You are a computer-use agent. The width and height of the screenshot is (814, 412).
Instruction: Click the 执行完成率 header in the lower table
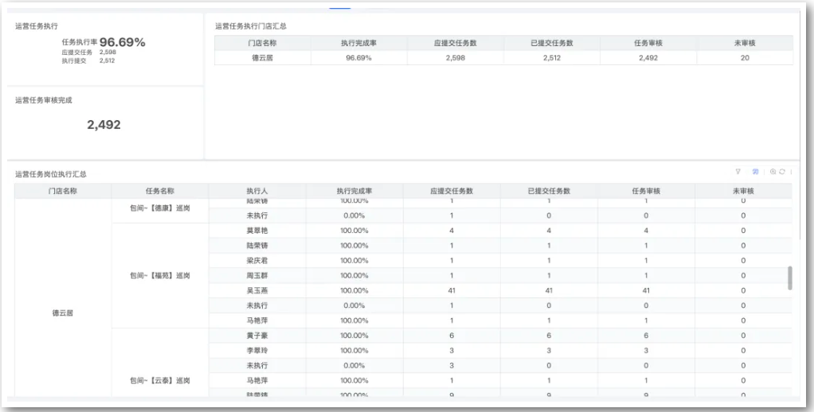[x=354, y=191]
